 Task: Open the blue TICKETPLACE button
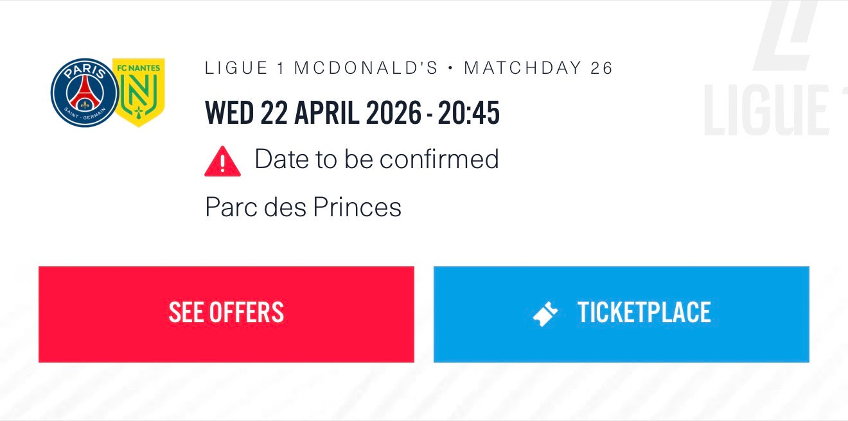point(621,314)
